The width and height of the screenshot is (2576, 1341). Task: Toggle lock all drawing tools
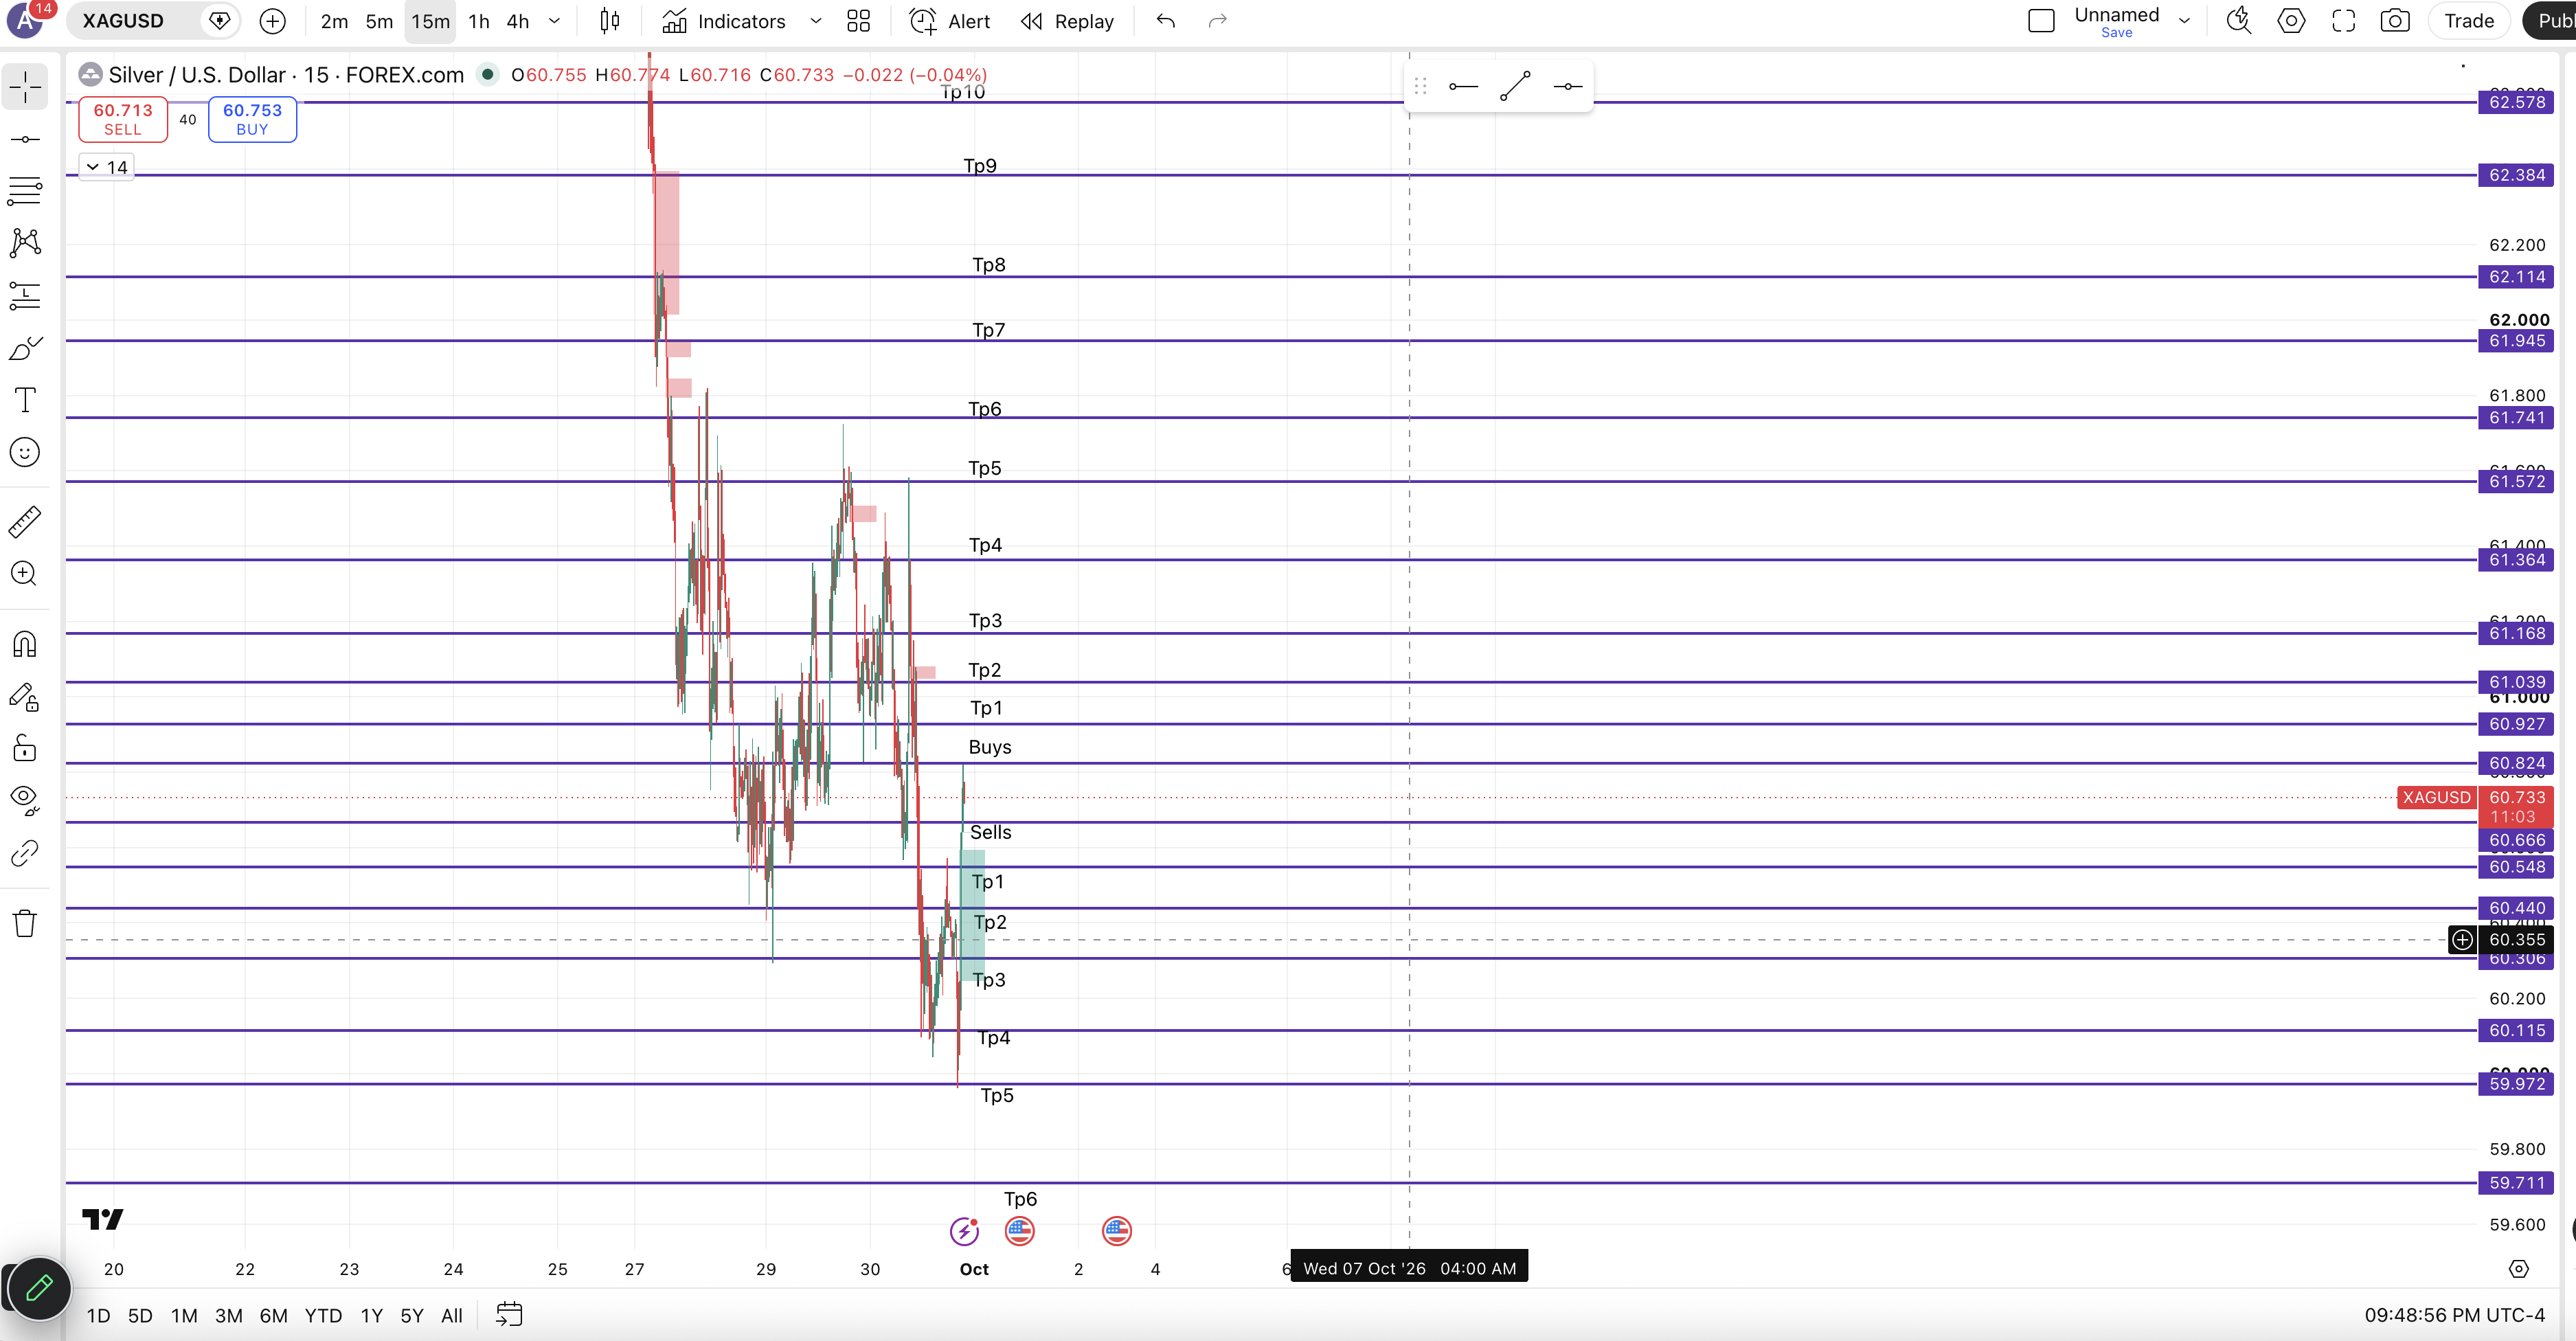pyautogui.click(x=25, y=748)
